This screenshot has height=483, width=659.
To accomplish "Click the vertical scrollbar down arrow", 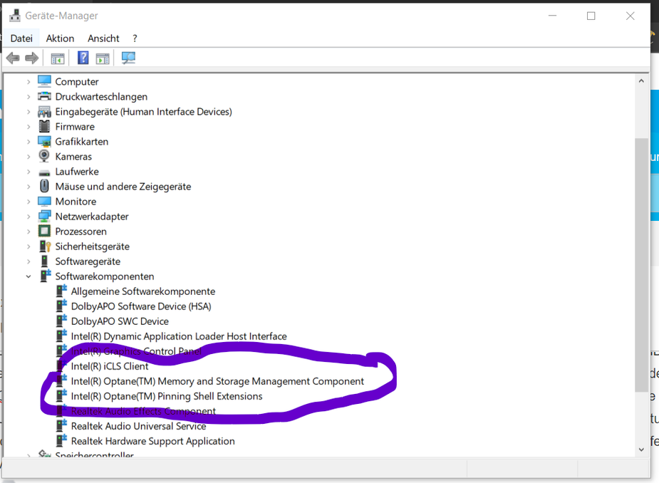I will tap(641, 449).
